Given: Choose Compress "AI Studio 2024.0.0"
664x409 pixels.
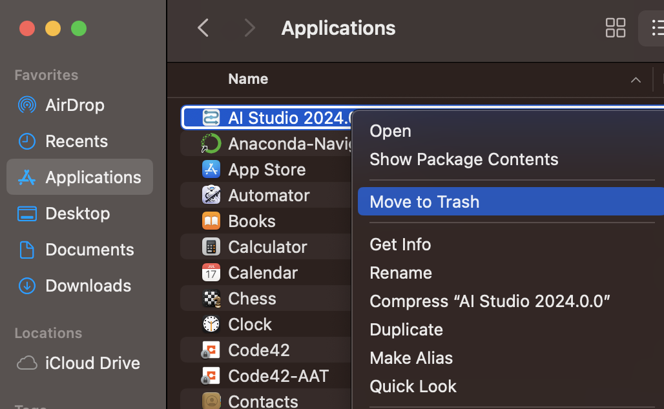Looking at the screenshot, I should (489, 301).
